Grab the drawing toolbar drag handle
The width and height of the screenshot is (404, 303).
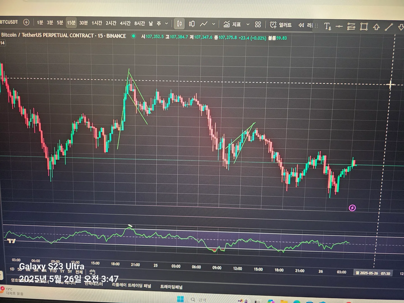coord(316,26)
